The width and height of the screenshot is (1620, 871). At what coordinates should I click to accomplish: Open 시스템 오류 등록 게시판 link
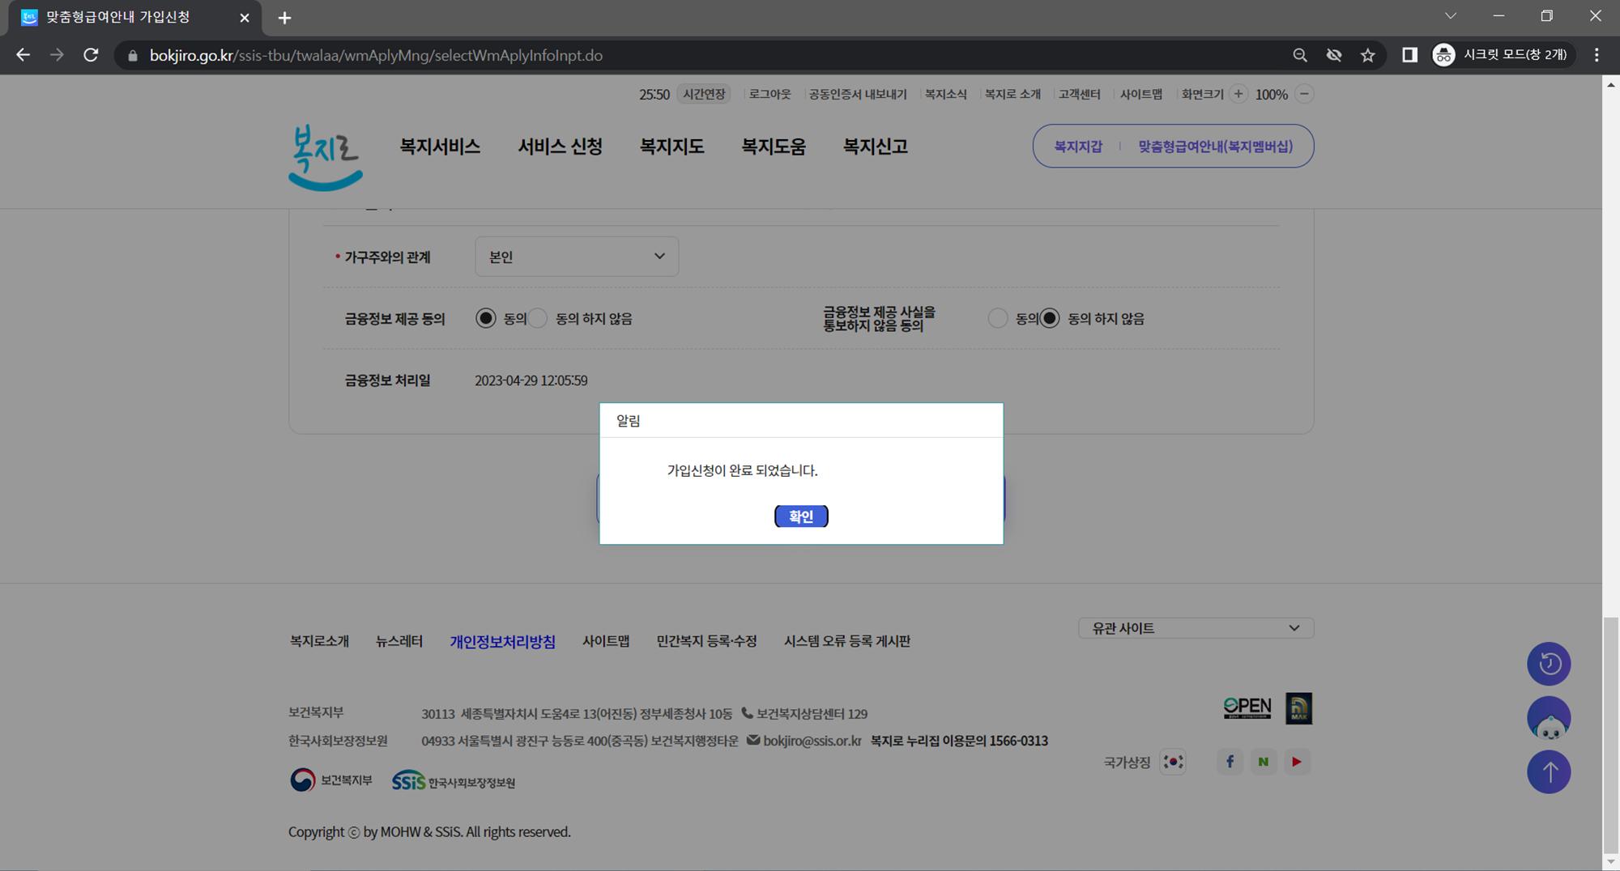[847, 641]
